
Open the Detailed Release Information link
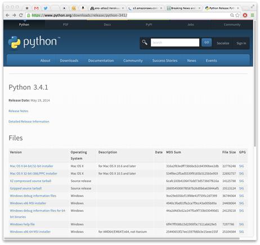pyautogui.click(x=29, y=122)
